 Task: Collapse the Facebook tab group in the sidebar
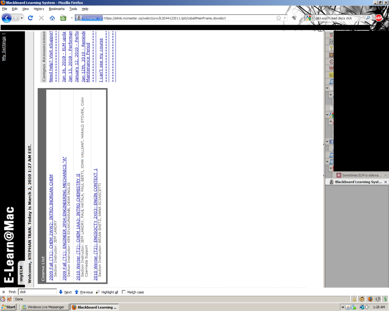[x=327, y=142]
